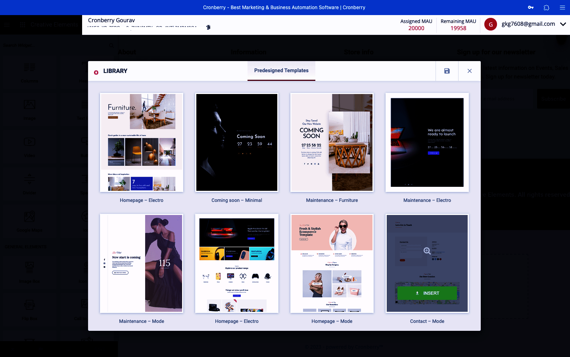Select the Columns widget
The height and width of the screenshot is (357, 570).
tap(29, 73)
